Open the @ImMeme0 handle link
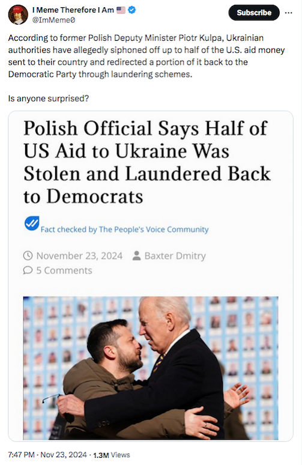This screenshot has width=302, height=465. coord(53,20)
